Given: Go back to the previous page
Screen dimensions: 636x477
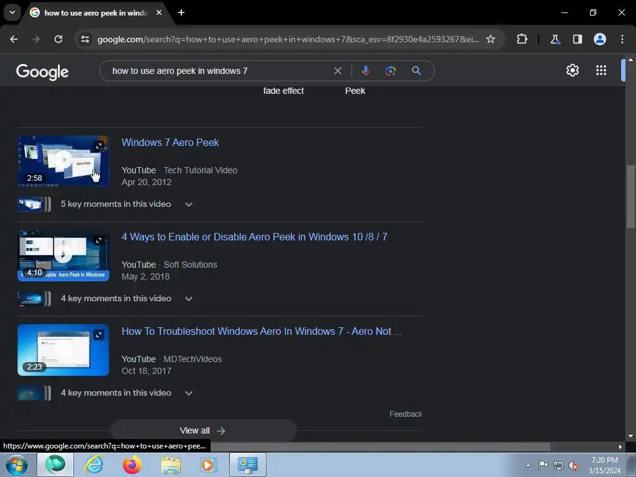Looking at the screenshot, I should pyautogui.click(x=14, y=39).
